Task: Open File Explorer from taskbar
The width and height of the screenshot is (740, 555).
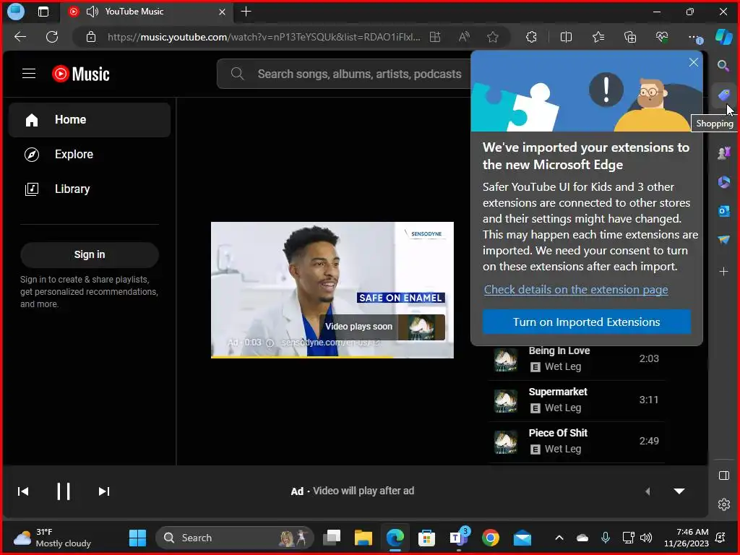Action: 363,538
